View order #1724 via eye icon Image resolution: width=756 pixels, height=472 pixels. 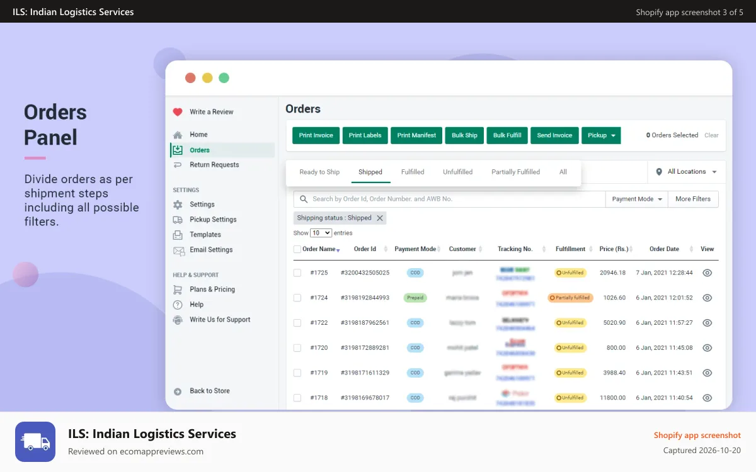click(707, 298)
